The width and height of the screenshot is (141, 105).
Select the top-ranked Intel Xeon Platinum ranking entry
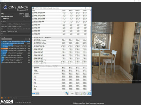16,41
